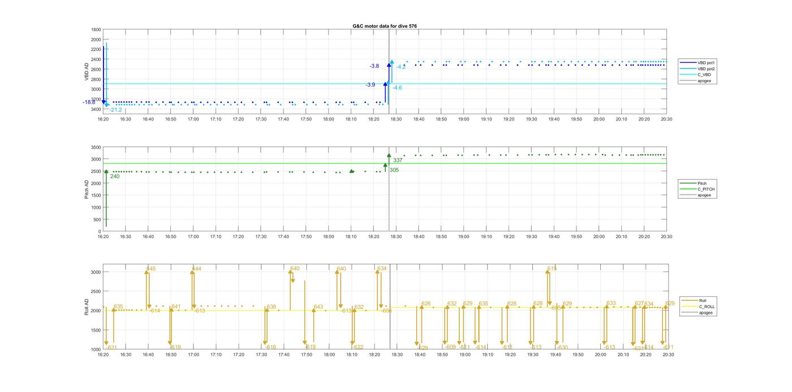792x392 pixels.
Task: Click the '633' roll data label
Action: point(611,304)
